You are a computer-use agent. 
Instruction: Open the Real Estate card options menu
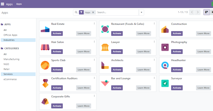(94, 24)
